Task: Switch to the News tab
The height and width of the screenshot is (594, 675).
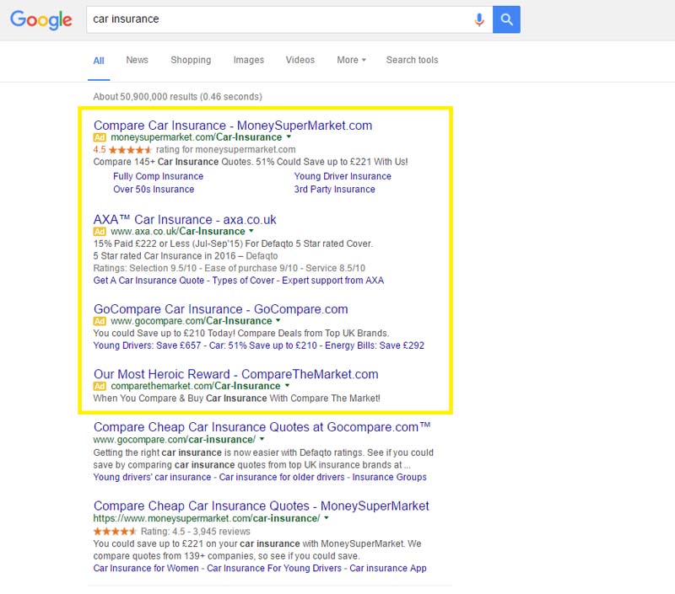Action: tap(137, 60)
